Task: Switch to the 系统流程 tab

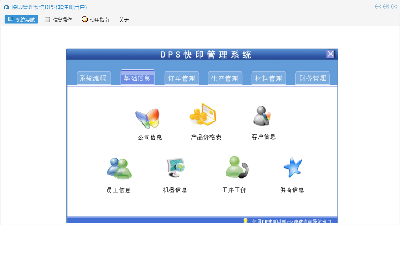Action: coord(94,78)
